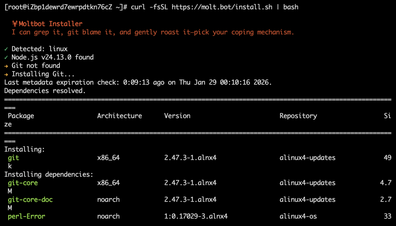Click the green "git-core" package name
This screenshot has width=396, height=226.
[x=23, y=183]
